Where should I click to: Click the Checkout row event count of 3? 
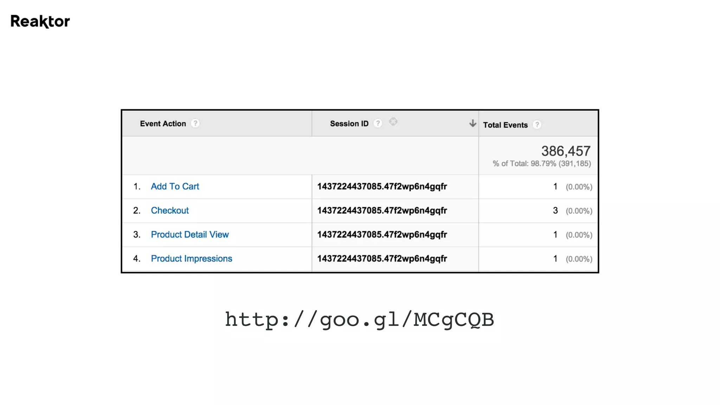[x=555, y=211]
